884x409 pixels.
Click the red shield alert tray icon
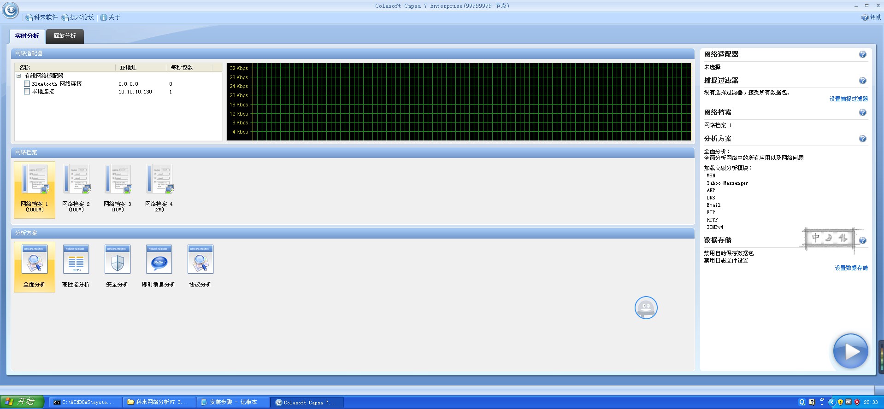click(857, 402)
